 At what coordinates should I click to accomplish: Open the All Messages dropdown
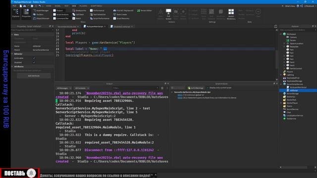coord(64,88)
